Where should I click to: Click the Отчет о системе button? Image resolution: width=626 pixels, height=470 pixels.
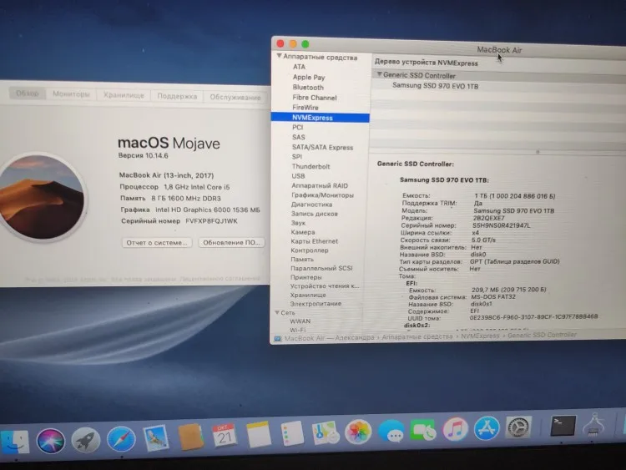point(157,242)
